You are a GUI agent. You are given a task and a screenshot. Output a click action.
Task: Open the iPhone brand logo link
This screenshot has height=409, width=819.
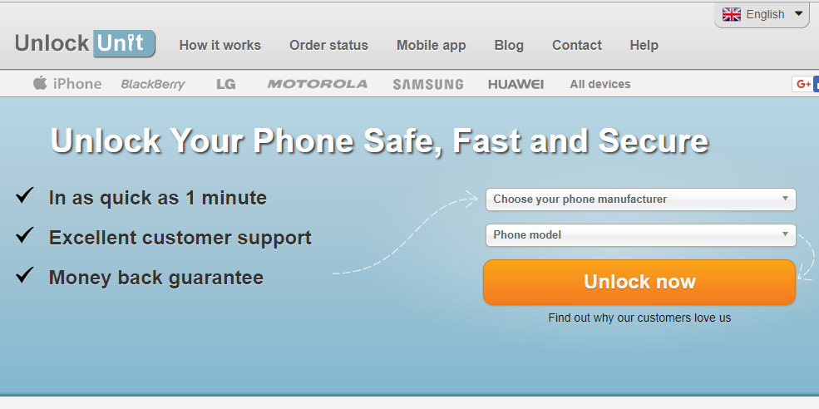[67, 84]
